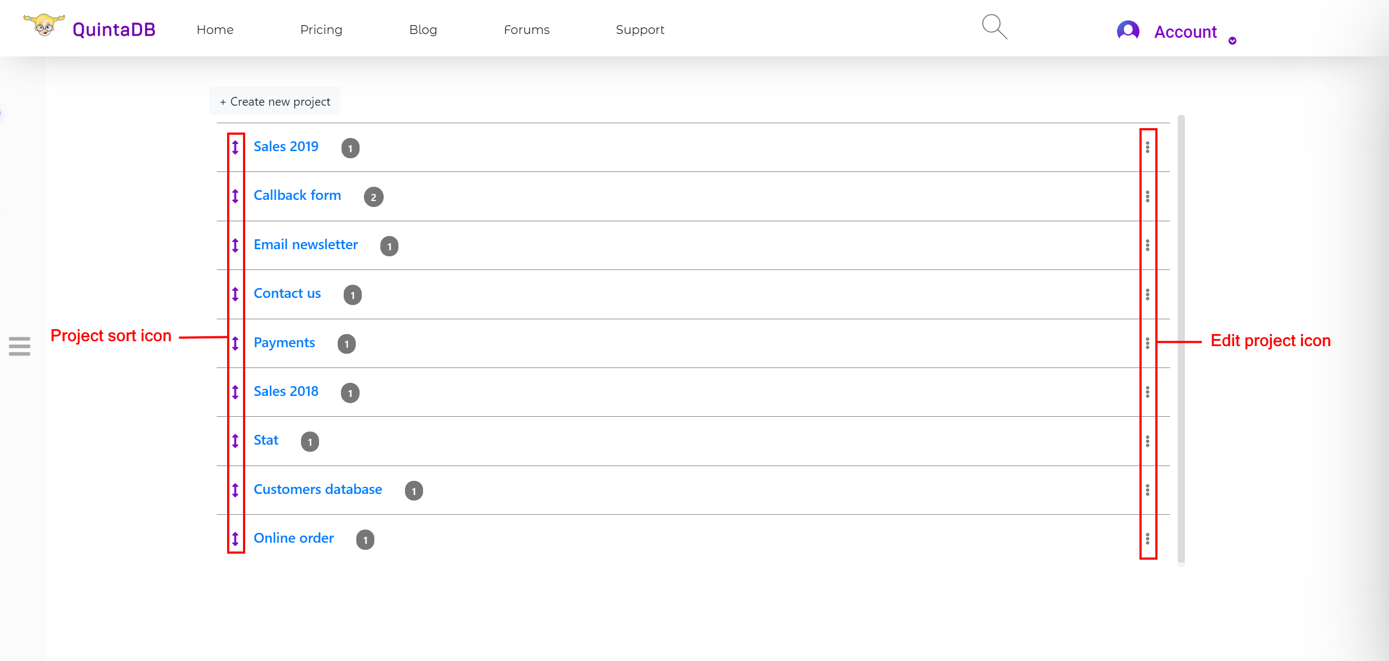
Task: Click the count badge beside Customers database
Action: (x=414, y=491)
